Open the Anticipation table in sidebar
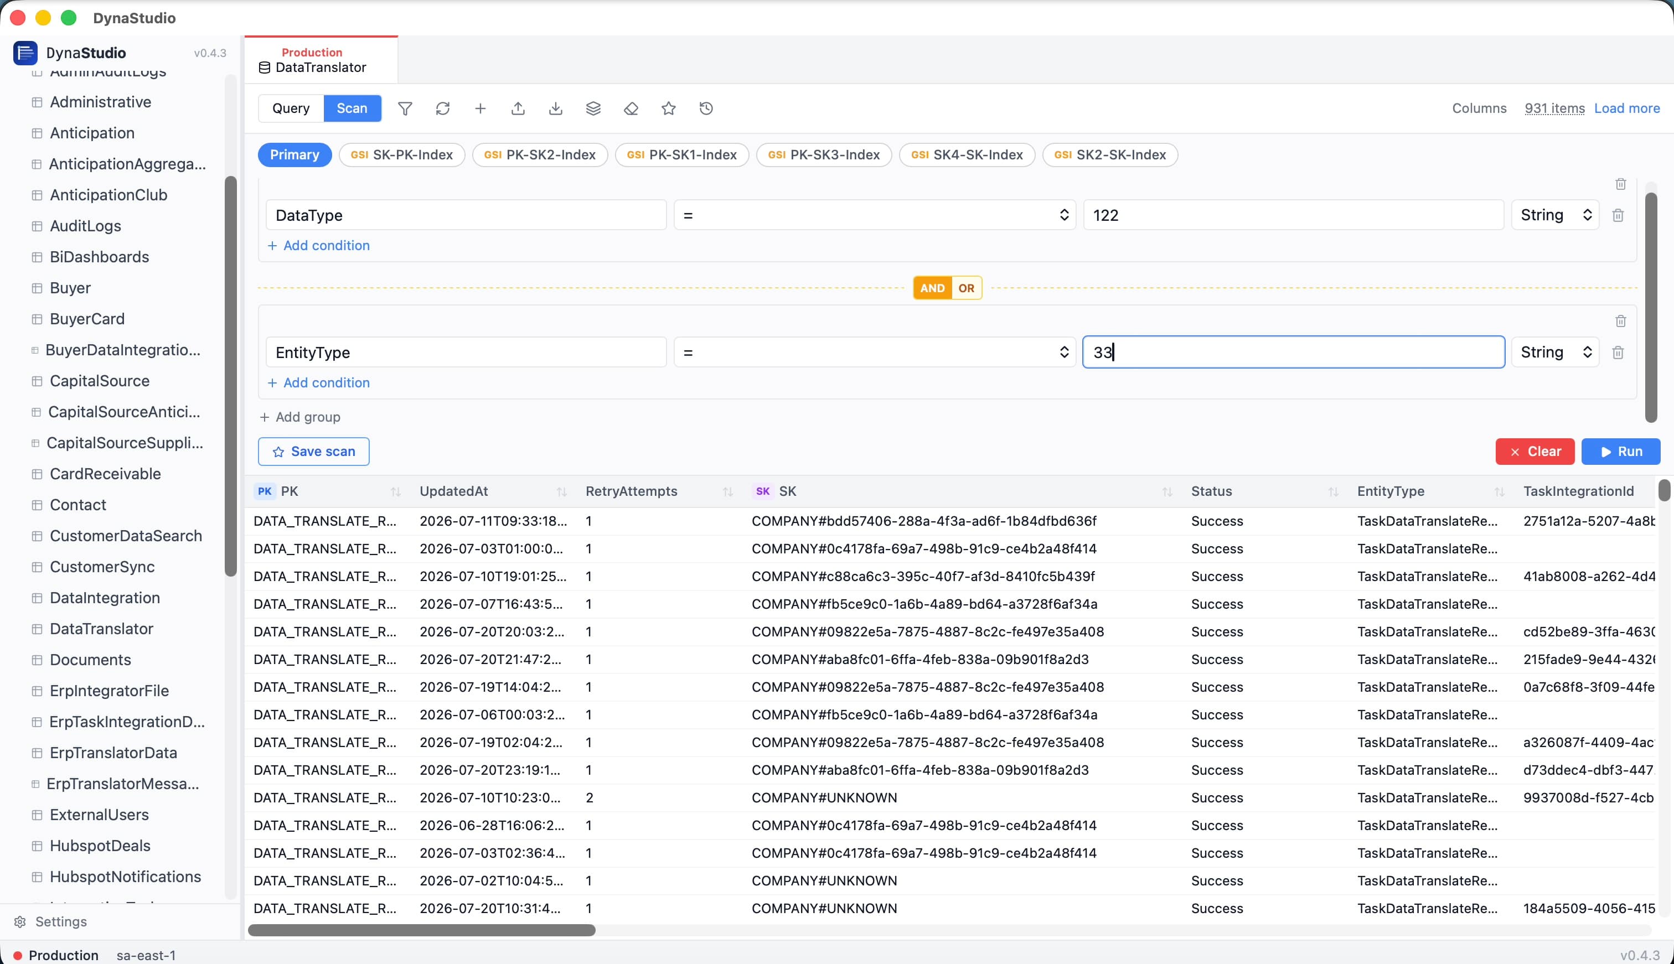Viewport: 1674px width, 964px height. coord(92,133)
